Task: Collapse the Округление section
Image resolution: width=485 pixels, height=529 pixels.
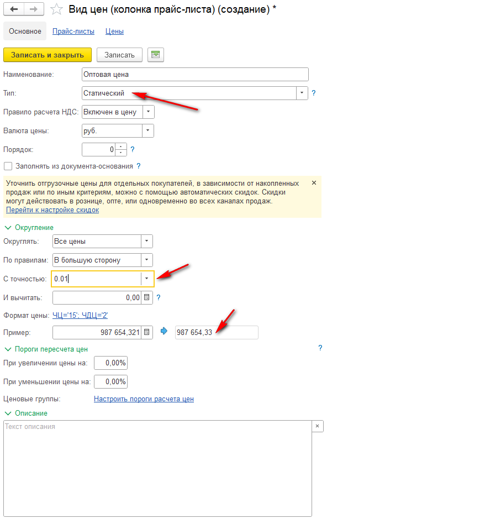Action: [x=8, y=228]
